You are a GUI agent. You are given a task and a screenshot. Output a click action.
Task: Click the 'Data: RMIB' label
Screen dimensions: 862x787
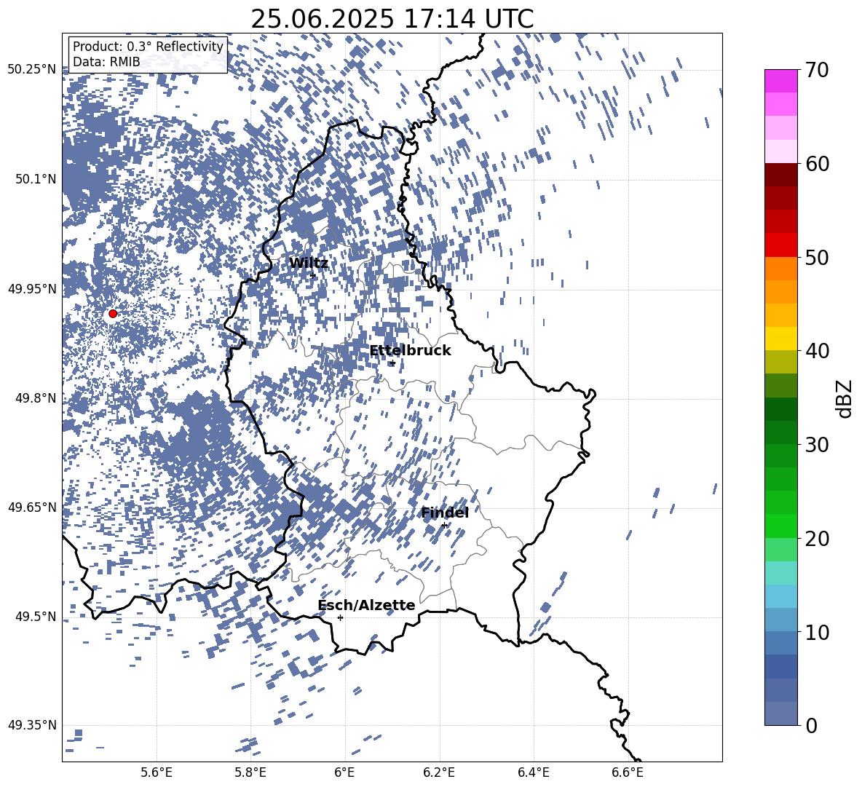tap(106, 62)
